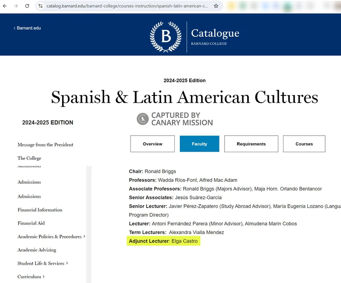The width and height of the screenshot is (341, 283).
Task: Open Message from the President
Action: (45, 144)
